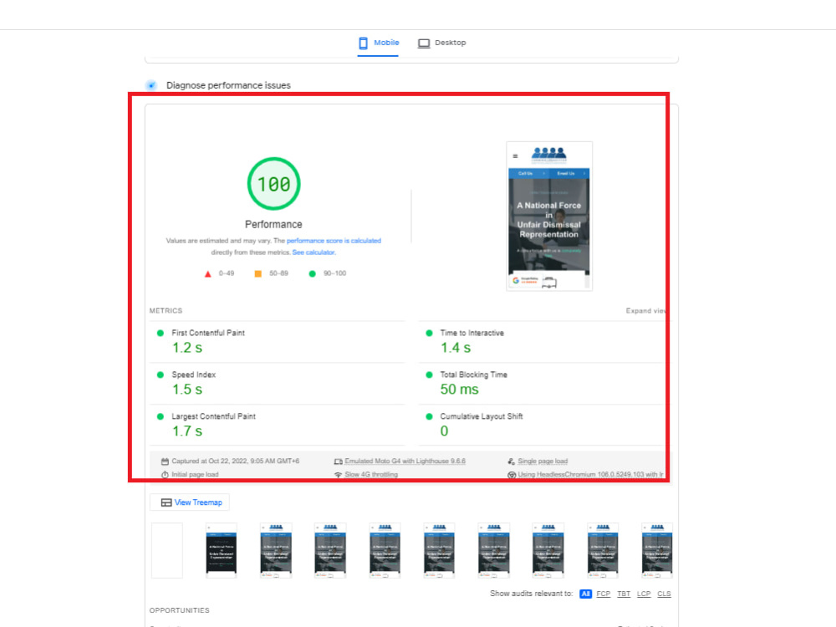This screenshot has height=627, width=836.
Task: Click the OPPORTUNITIES section heading
Action: tap(179, 610)
